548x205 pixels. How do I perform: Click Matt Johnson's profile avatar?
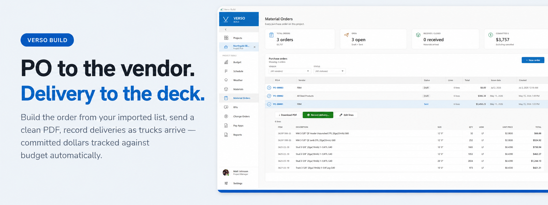coord(226,172)
